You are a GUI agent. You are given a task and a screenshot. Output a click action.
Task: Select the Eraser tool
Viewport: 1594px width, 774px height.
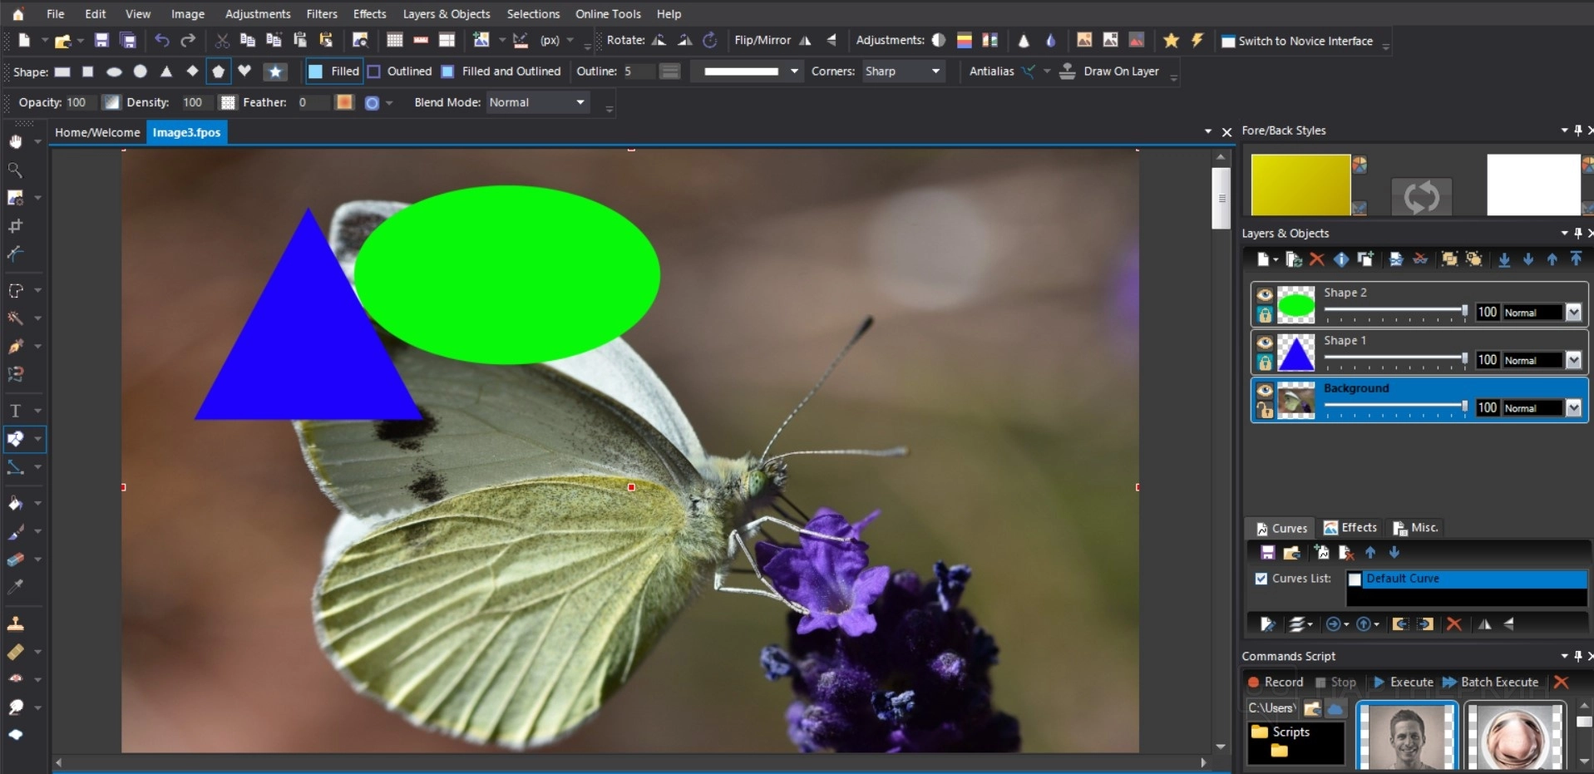click(15, 560)
